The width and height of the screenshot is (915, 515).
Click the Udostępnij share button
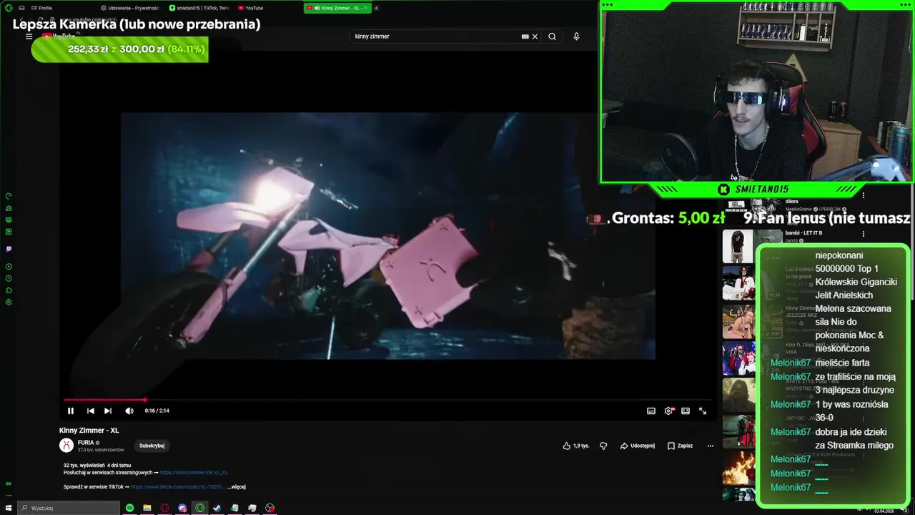tap(638, 446)
